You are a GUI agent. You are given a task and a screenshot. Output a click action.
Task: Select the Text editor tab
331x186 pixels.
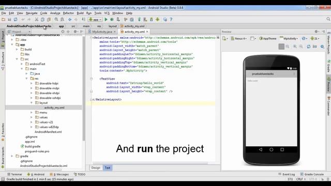point(108,168)
